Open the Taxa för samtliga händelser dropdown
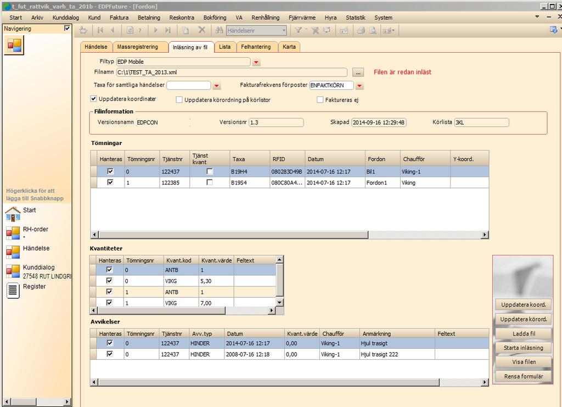This screenshot has width=562, height=407. pos(216,86)
